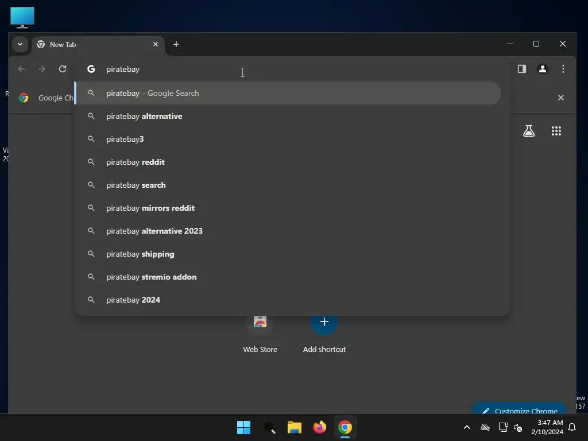Choose suggestion 'piratebay shipping'
Screen dimensions: 588x441
[x=292, y=254]
